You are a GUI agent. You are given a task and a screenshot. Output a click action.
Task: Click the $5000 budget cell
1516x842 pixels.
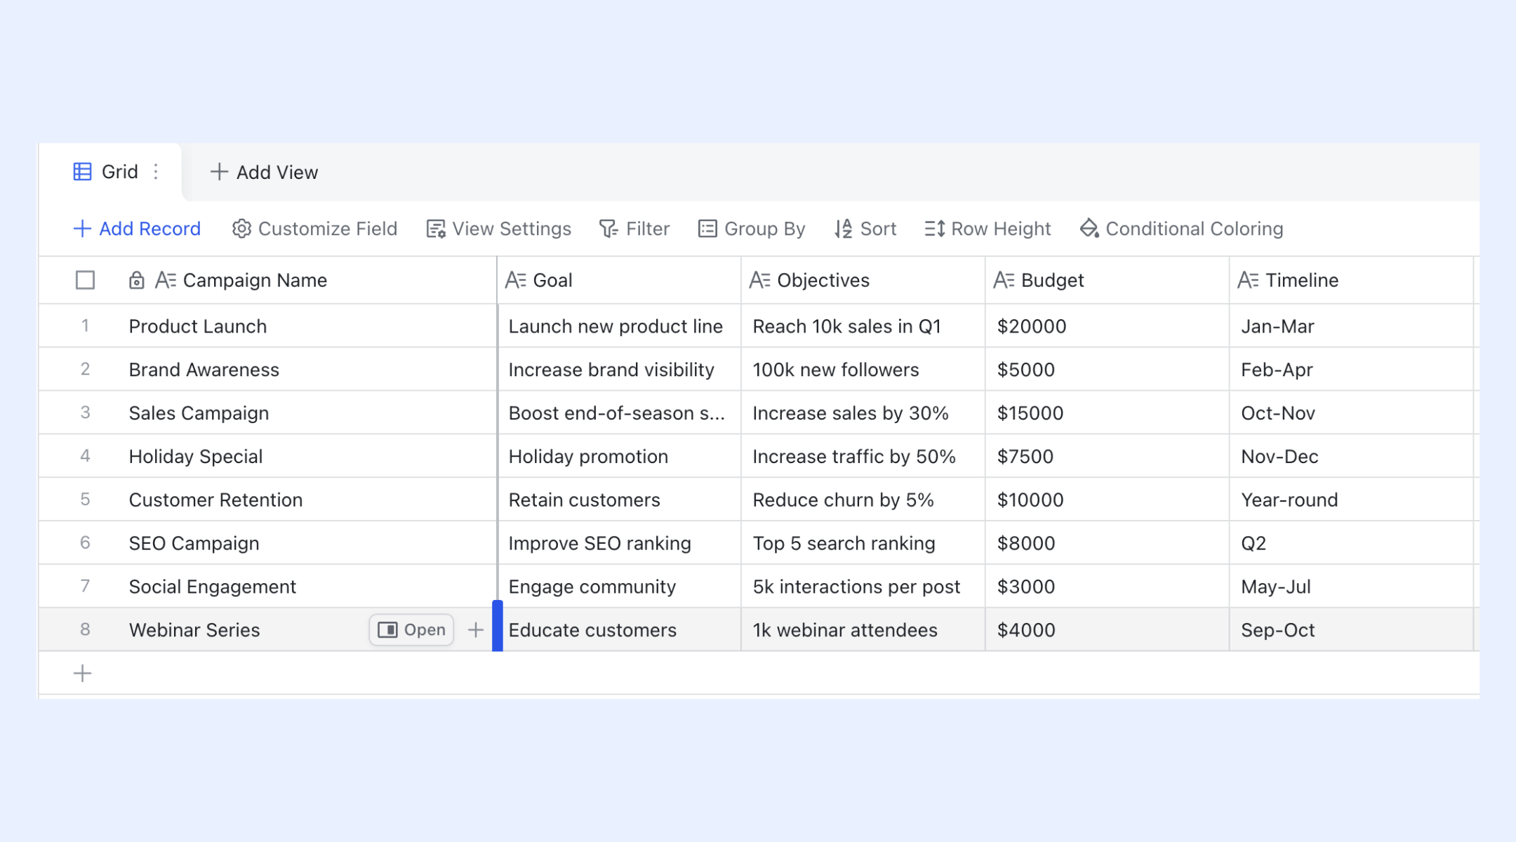[1108, 370]
